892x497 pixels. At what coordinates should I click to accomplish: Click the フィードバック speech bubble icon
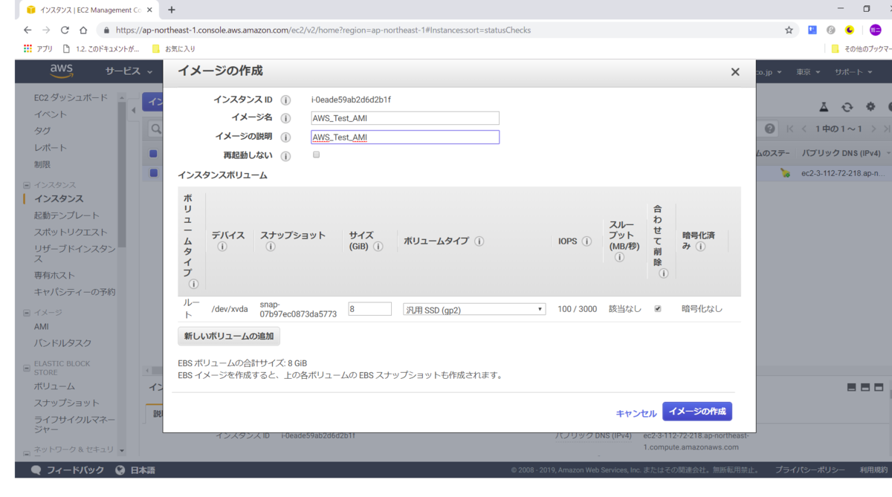tap(36, 470)
